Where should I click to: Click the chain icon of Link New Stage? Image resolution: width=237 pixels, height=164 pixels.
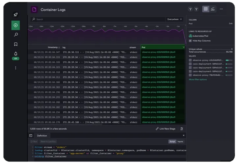point(157,129)
